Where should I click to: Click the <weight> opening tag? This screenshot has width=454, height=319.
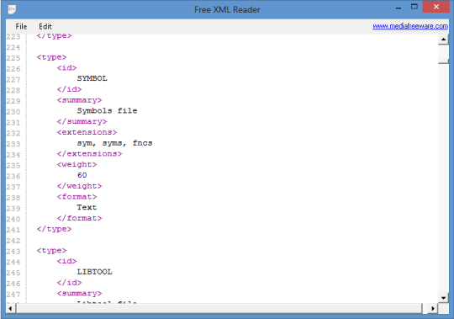(x=77, y=165)
